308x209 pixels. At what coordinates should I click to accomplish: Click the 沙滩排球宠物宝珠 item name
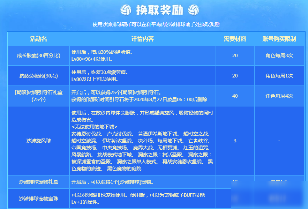(38, 199)
